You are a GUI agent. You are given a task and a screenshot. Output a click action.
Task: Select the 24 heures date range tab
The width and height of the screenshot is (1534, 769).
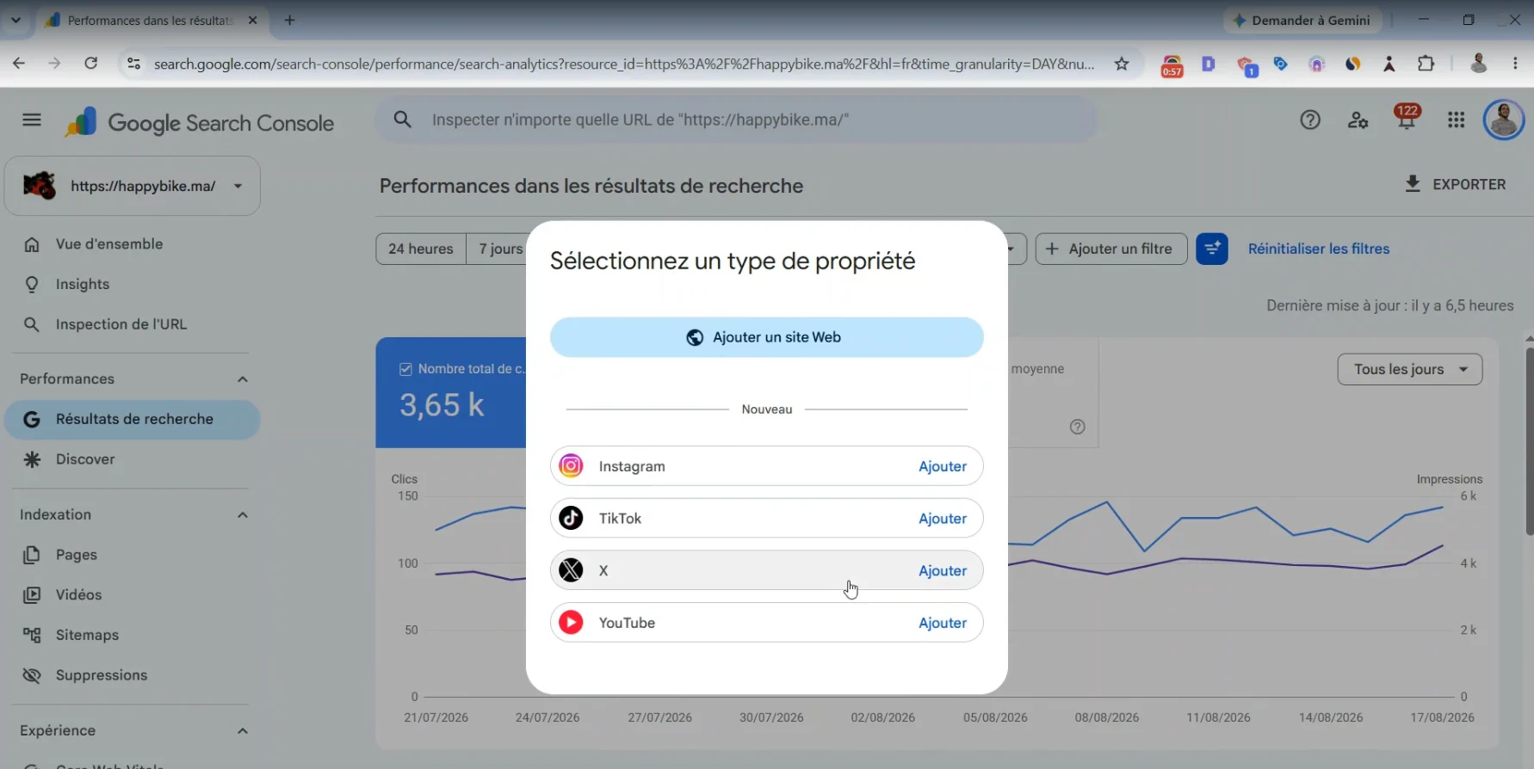tap(421, 249)
